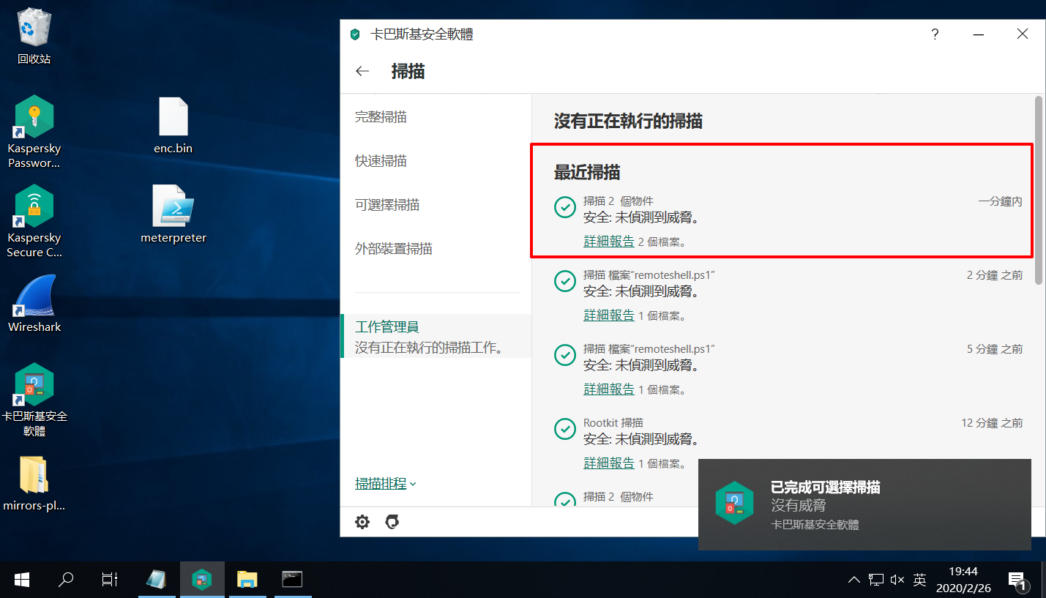Click Kaspersky shield logo in title bar
Screen dimensions: 1046x598
[x=355, y=34]
